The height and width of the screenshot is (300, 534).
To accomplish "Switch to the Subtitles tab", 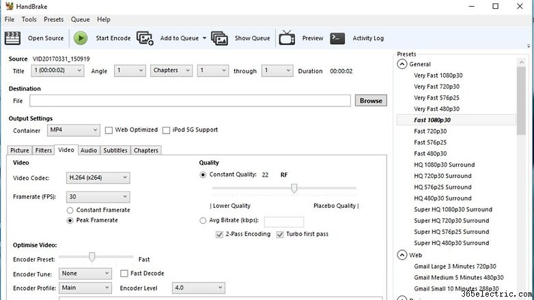I will (115, 150).
